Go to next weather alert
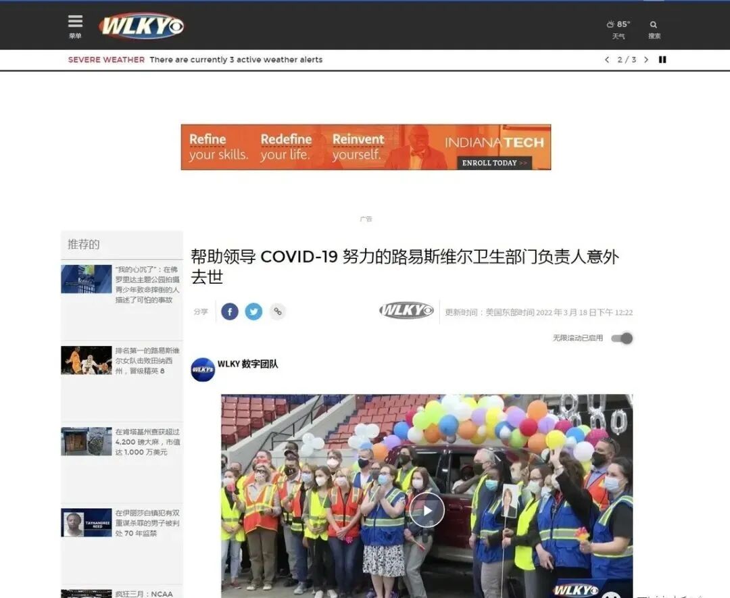730x598 pixels. coord(646,59)
